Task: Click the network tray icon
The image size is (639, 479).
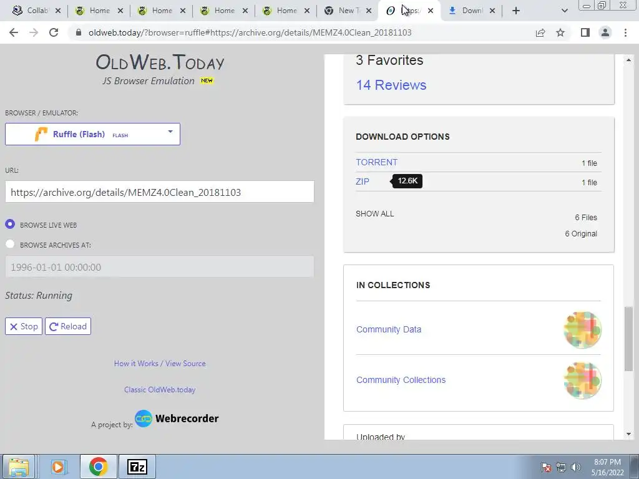Action: pyautogui.click(x=561, y=467)
